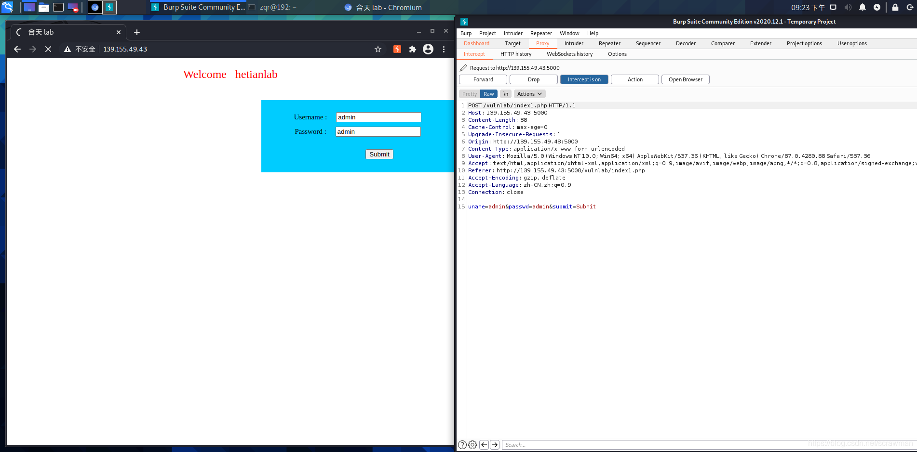Viewport: 917px width, 452px height.
Task: Drop the intercepted request
Action: pos(534,79)
